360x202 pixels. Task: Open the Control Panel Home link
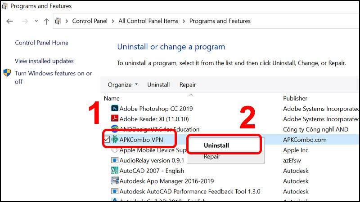pyautogui.click(x=42, y=43)
